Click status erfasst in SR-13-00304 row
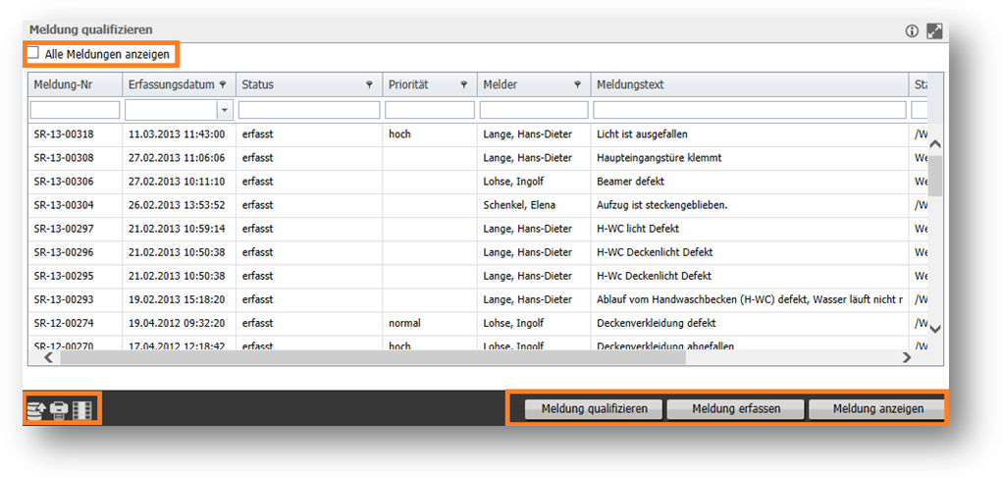Screen dimensions: 1002x477 (257, 205)
